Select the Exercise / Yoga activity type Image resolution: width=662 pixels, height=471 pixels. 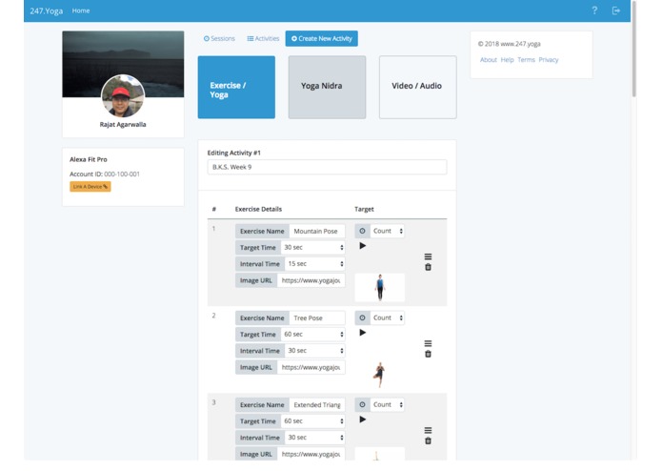[x=236, y=87]
